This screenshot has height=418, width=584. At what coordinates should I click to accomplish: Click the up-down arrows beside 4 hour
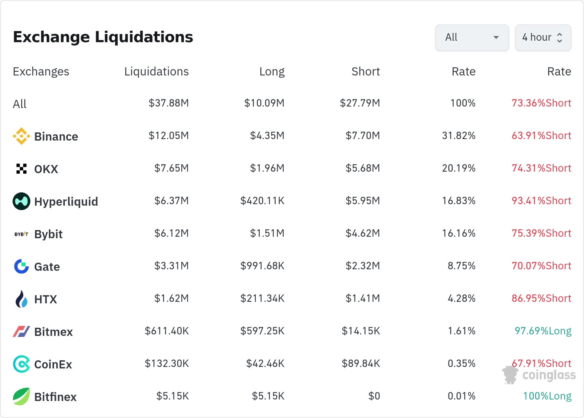(x=560, y=38)
